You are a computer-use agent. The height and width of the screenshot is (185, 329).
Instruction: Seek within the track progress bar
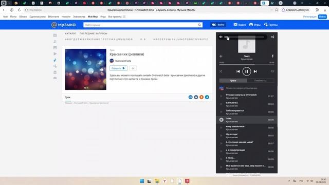(247, 64)
